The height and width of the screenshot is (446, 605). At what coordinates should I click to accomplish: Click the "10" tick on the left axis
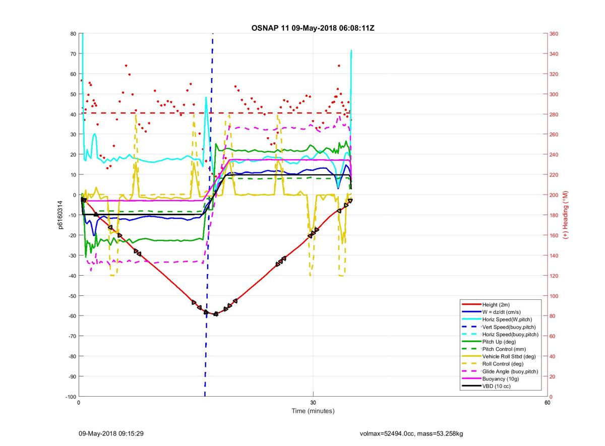(73, 175)
